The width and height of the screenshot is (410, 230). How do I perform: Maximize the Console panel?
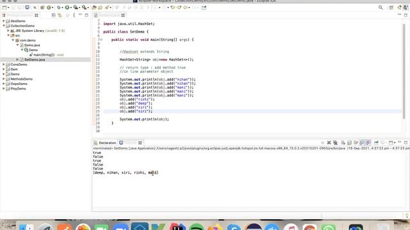coord(406,142)
